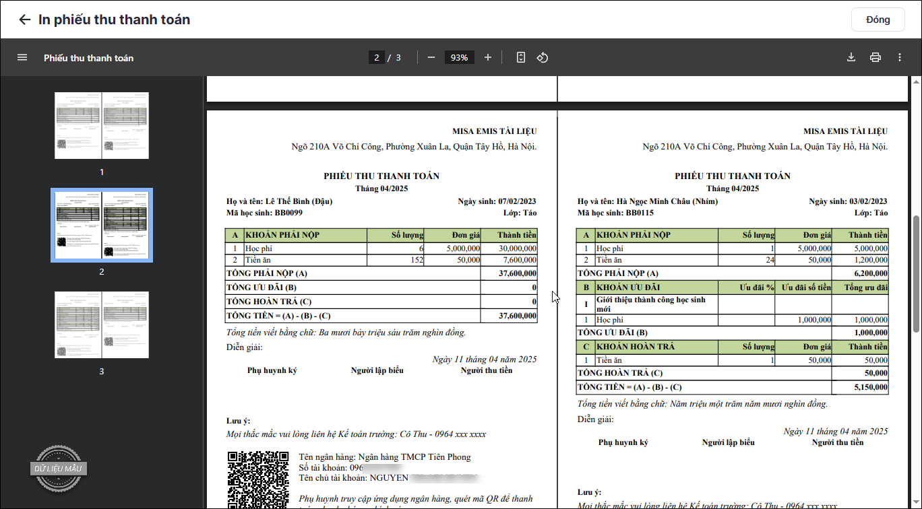Rotate the document counterclockwise
This screenshot has width=922, height=509.
pyautogui.click(x=543, y=58)
